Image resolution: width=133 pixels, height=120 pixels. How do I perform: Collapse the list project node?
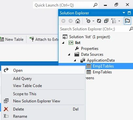click(x=63, y=43)
